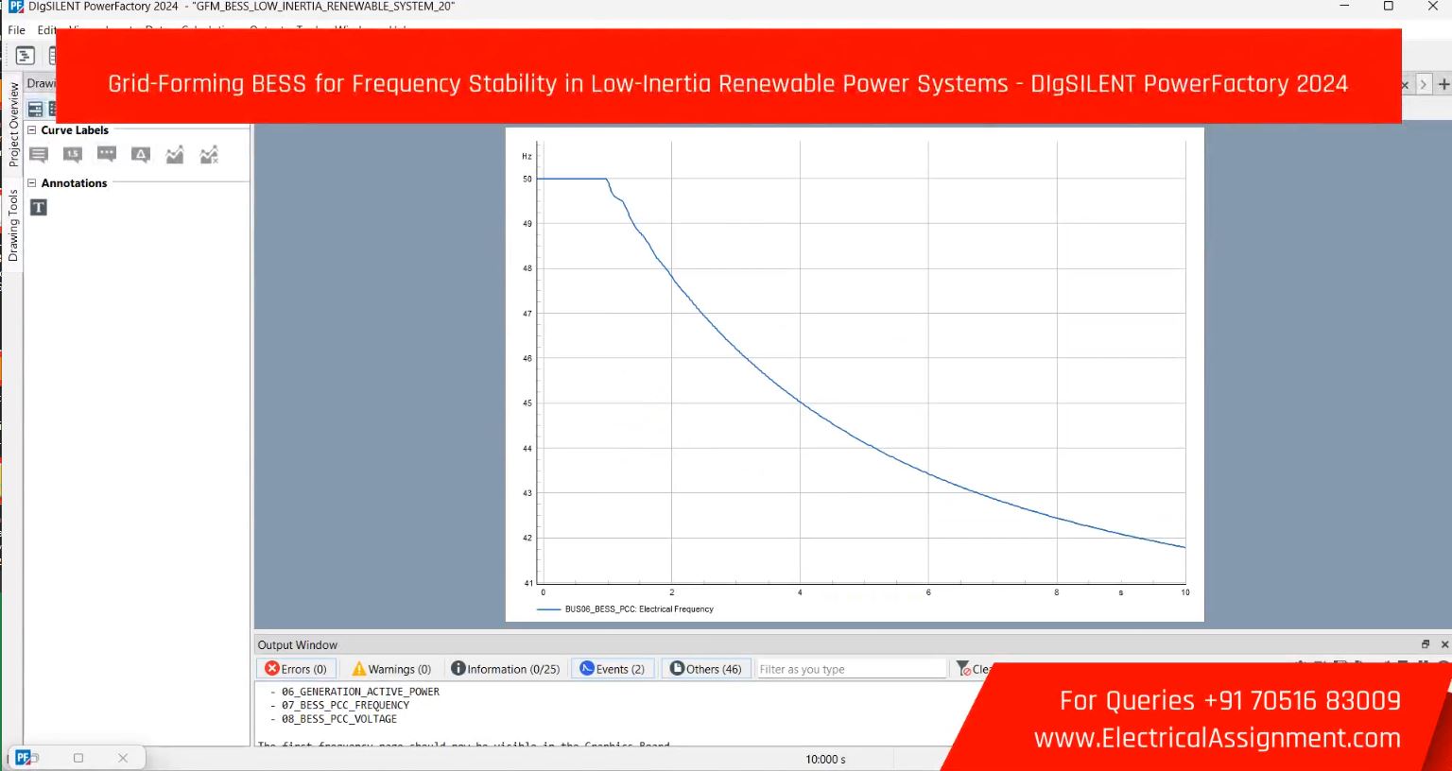Close the bottom-left floating minimized window
Screen dimensions: 1452x771
(x=123, y=758)
